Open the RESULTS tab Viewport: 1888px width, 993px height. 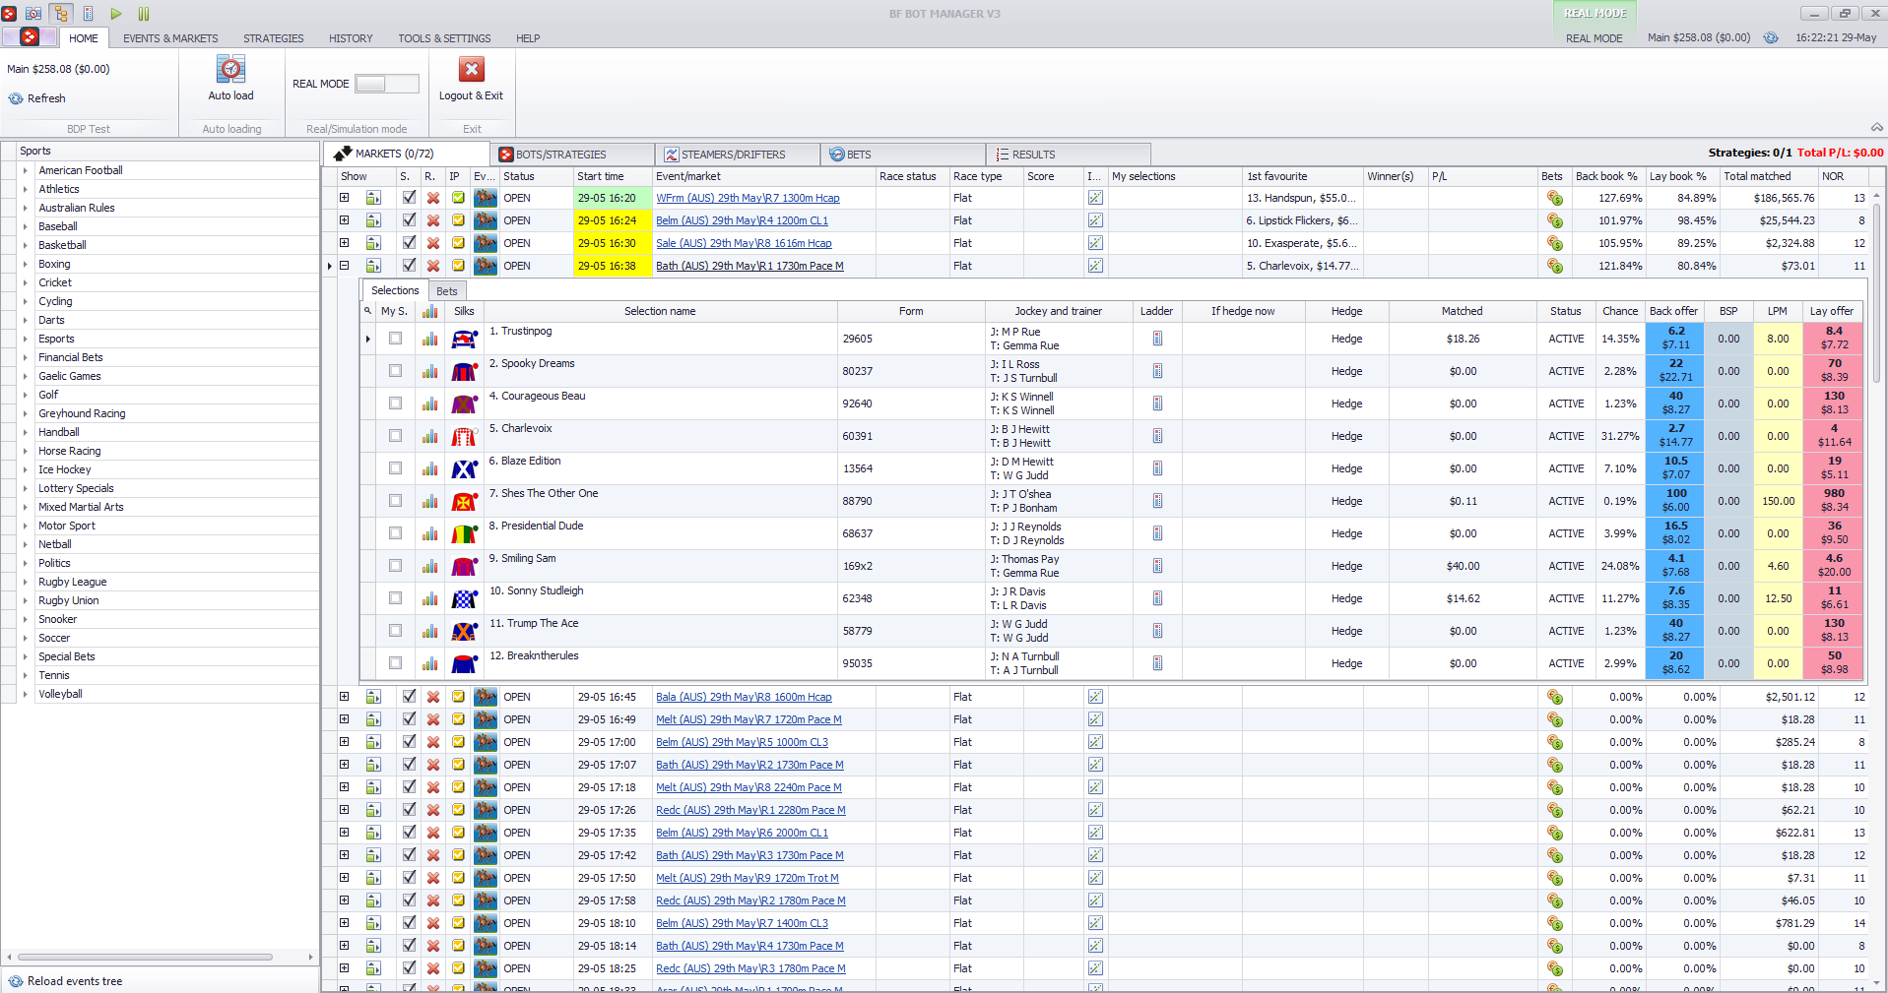(1069, 155)
